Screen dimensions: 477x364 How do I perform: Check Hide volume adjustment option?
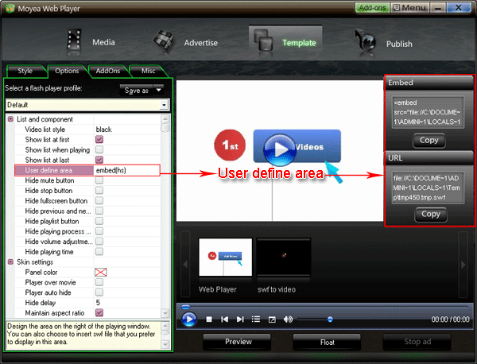(99, 242)
